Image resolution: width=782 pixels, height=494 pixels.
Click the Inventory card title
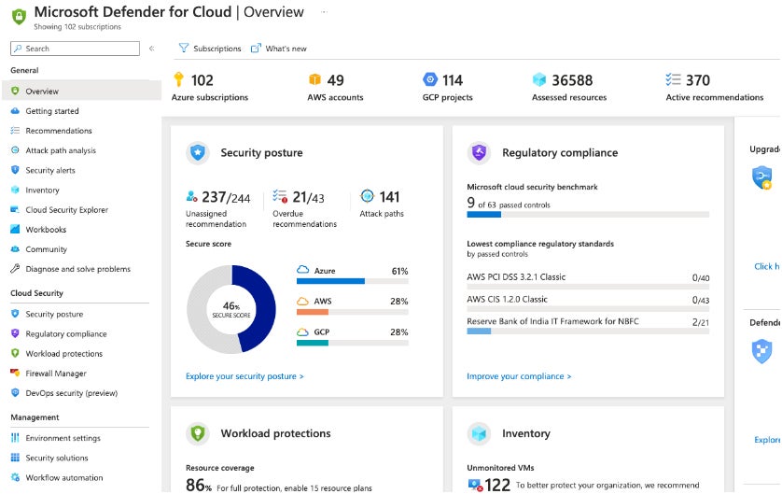(526, 433)
